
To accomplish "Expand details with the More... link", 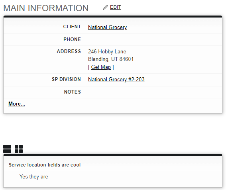I will click(17, 104).
